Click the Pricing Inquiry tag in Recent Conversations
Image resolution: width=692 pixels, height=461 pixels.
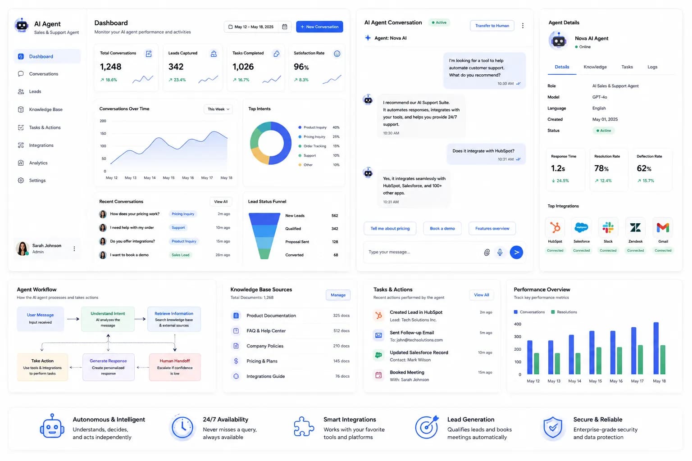[x=183, y=214]
